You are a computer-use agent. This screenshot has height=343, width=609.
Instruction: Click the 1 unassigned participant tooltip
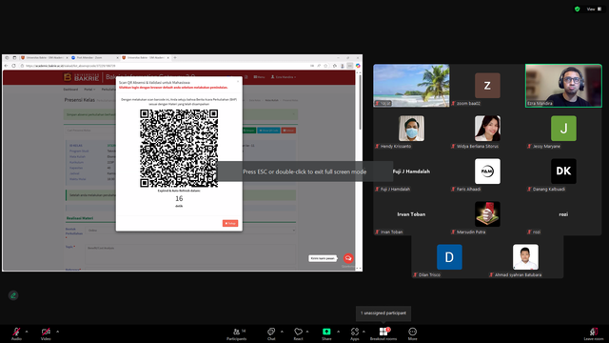pos(383,313)
